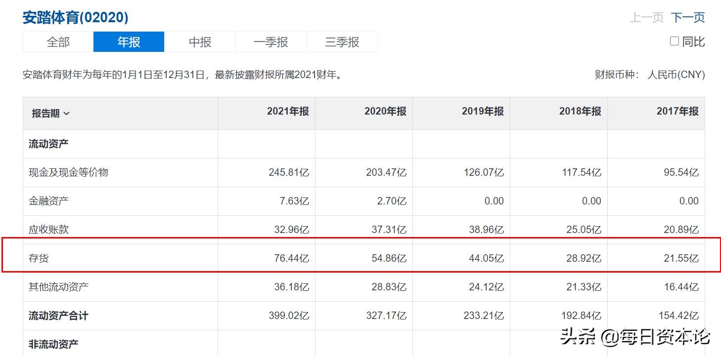Screen dimensions: 721x356
Task: Click the 28.83亿 other current assets value
Action: (x=389, y=287)
